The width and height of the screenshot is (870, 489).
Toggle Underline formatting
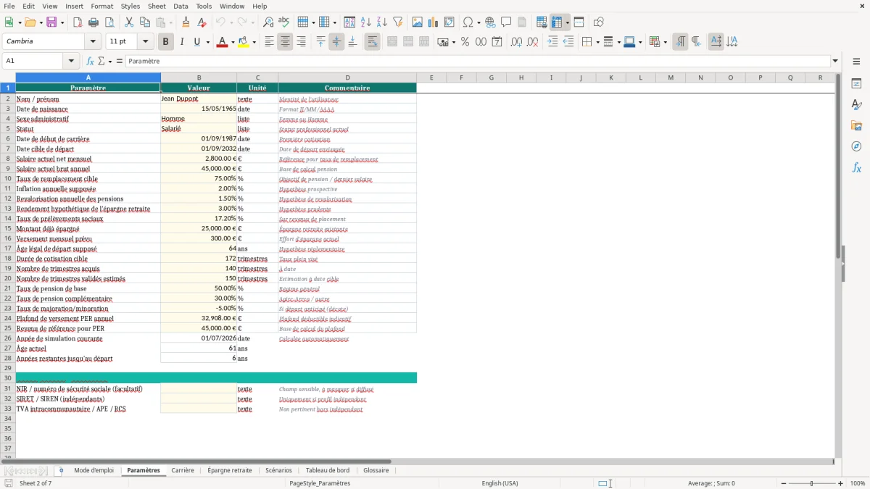coord(196,41)
